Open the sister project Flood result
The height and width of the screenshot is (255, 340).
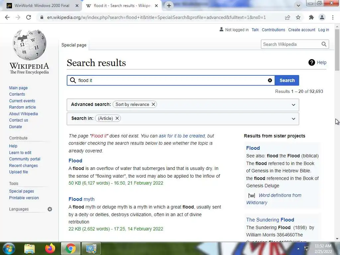click(x=253, y=148)
